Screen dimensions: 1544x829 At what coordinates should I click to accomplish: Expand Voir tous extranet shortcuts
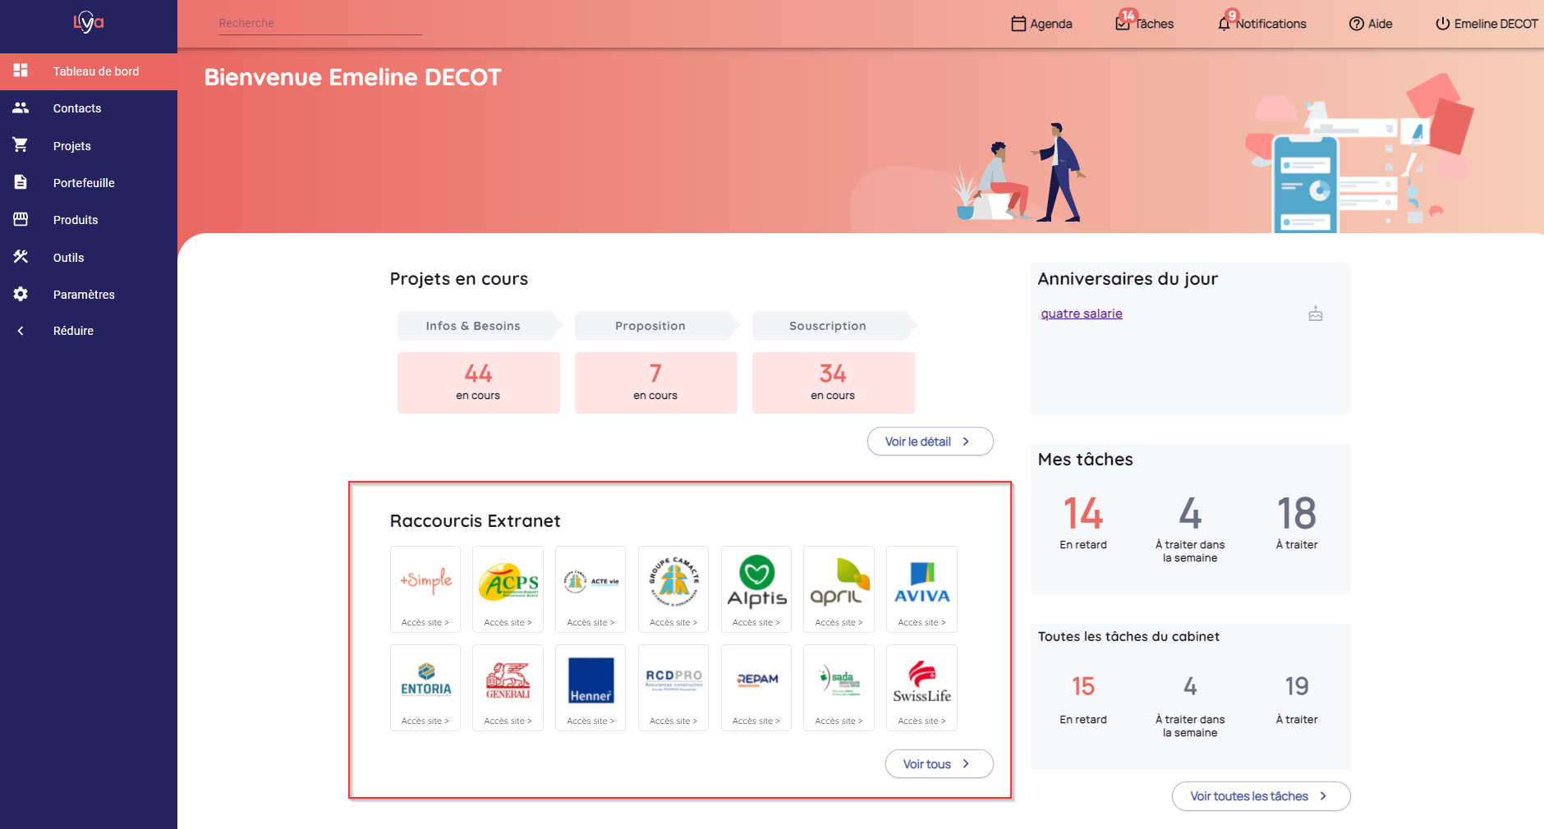tap(939, 764)
